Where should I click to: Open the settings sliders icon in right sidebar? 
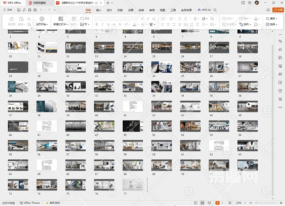coord(280,41)
